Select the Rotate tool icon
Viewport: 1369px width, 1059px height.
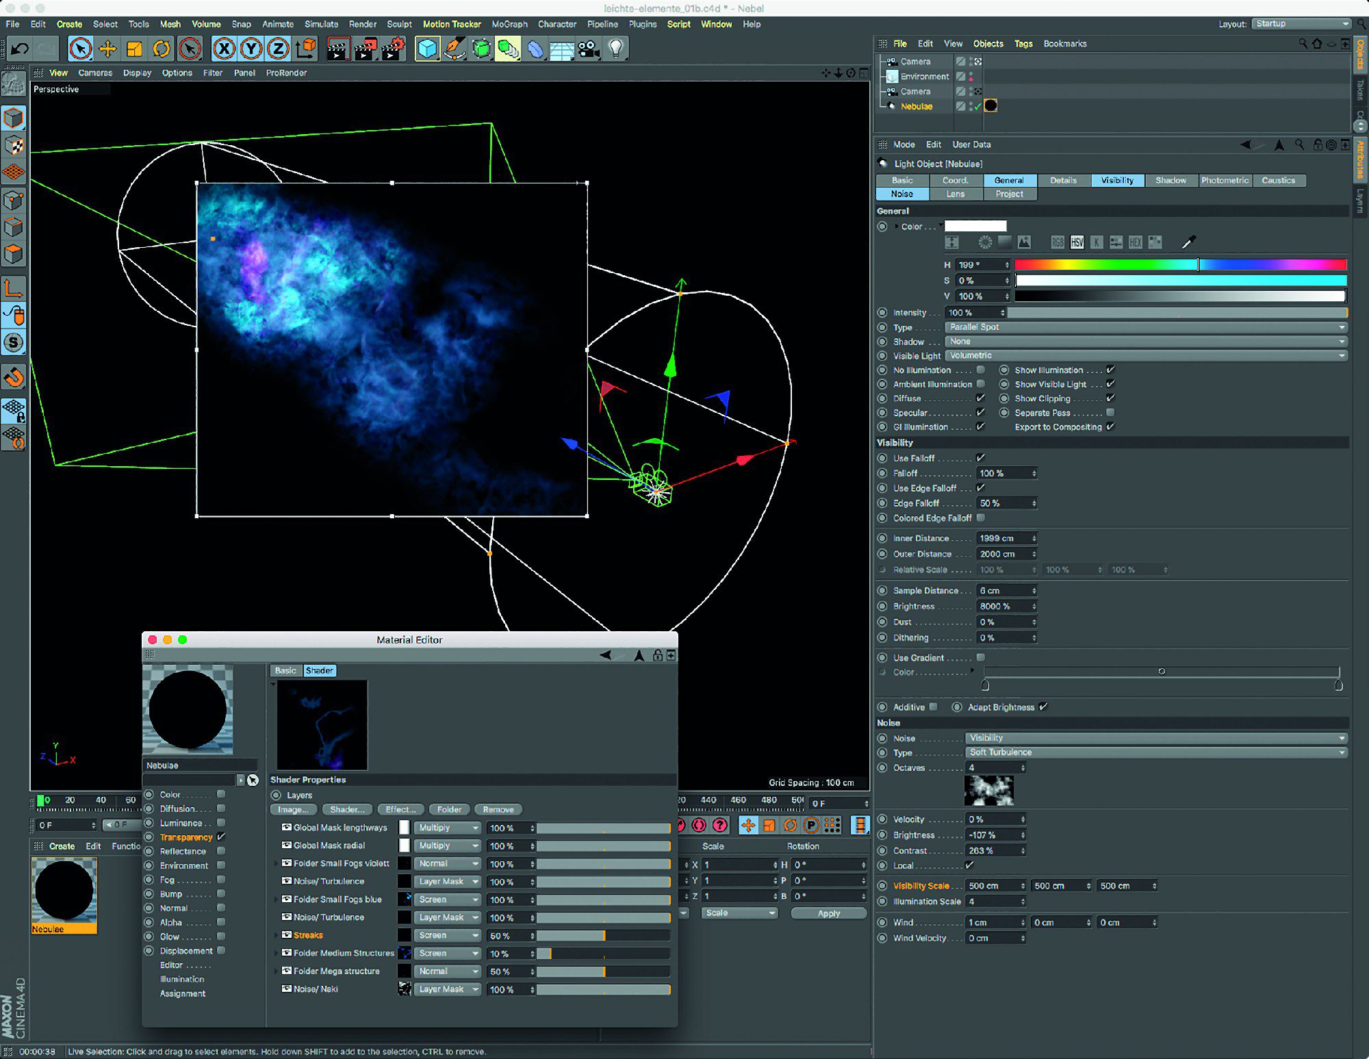[x=162, y=49]
